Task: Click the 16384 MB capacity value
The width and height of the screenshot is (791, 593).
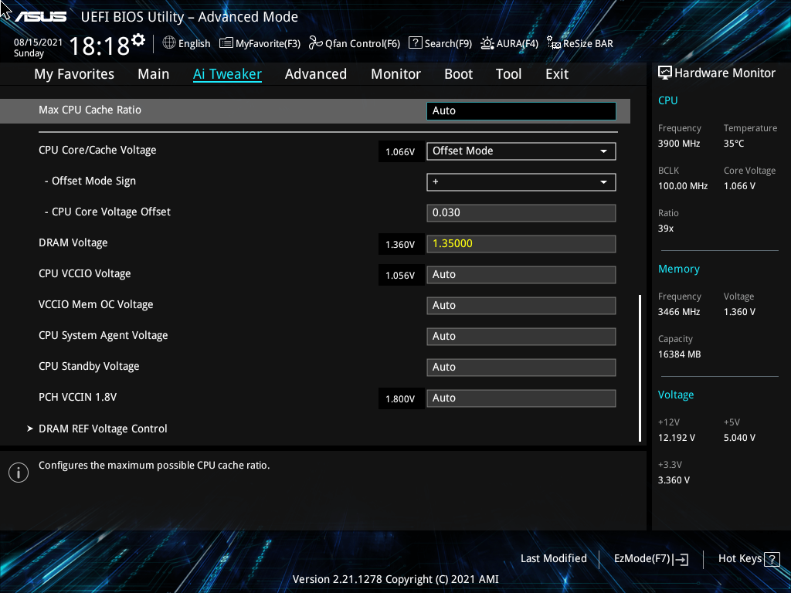Action: click(x=679, y=354)
